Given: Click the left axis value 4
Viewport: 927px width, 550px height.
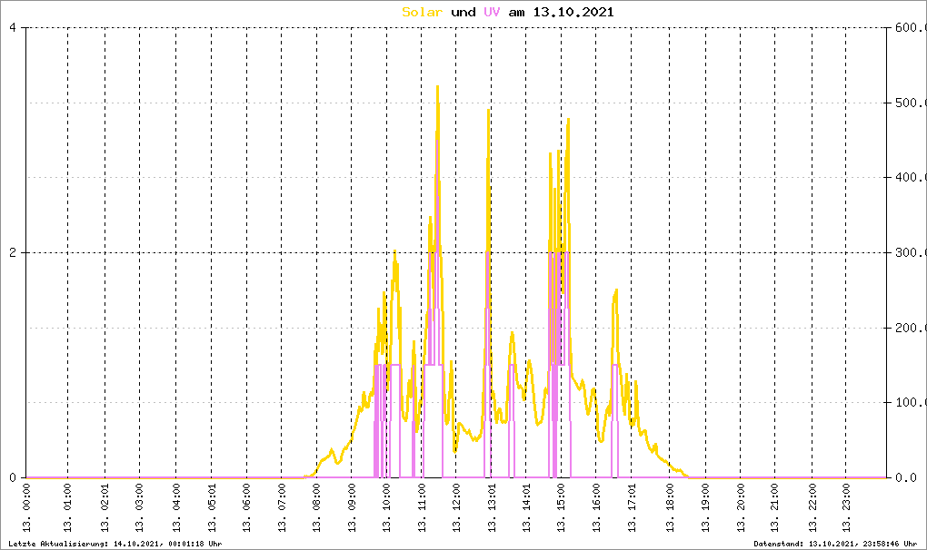Looking at the screenshot, I should (x=13, y=28).
